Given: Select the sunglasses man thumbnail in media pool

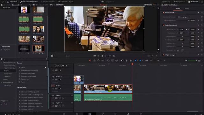Looking at the screenshot, I should [x=24, y=10].
